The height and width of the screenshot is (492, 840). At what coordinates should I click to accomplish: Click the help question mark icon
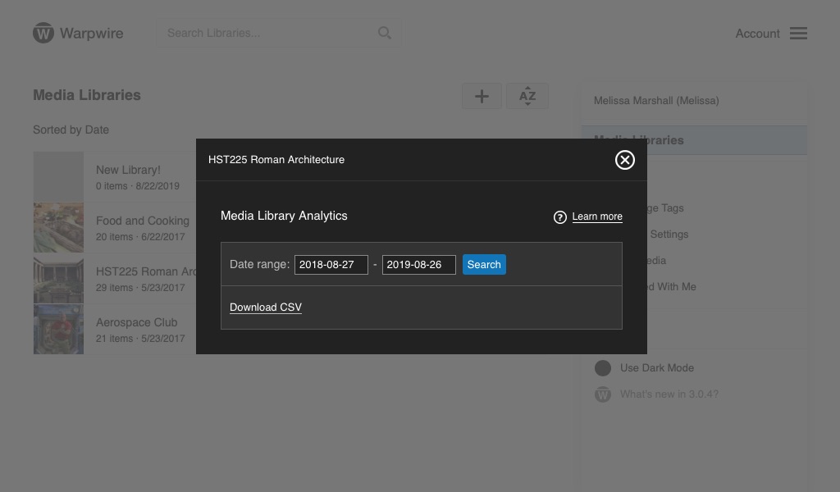click(559, 216)
